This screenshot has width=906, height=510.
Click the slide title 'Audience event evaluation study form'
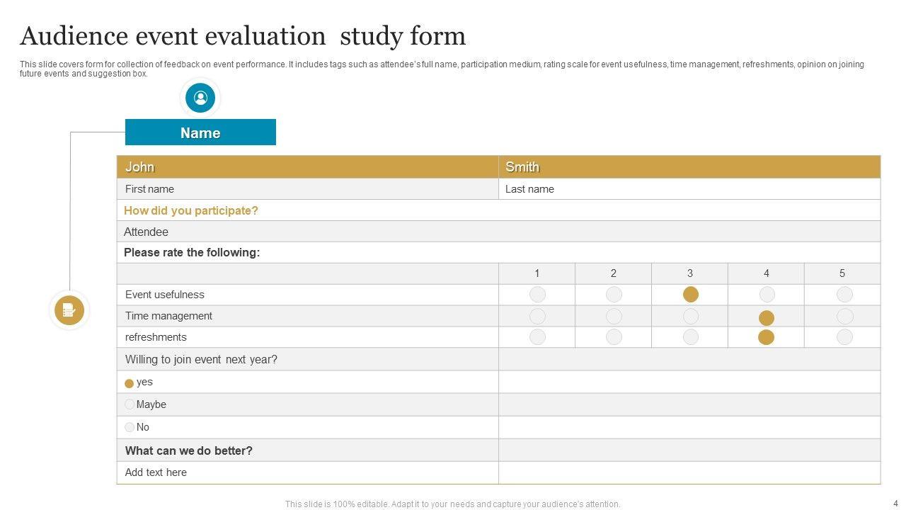pyautogui.click(x=243, y=35)
